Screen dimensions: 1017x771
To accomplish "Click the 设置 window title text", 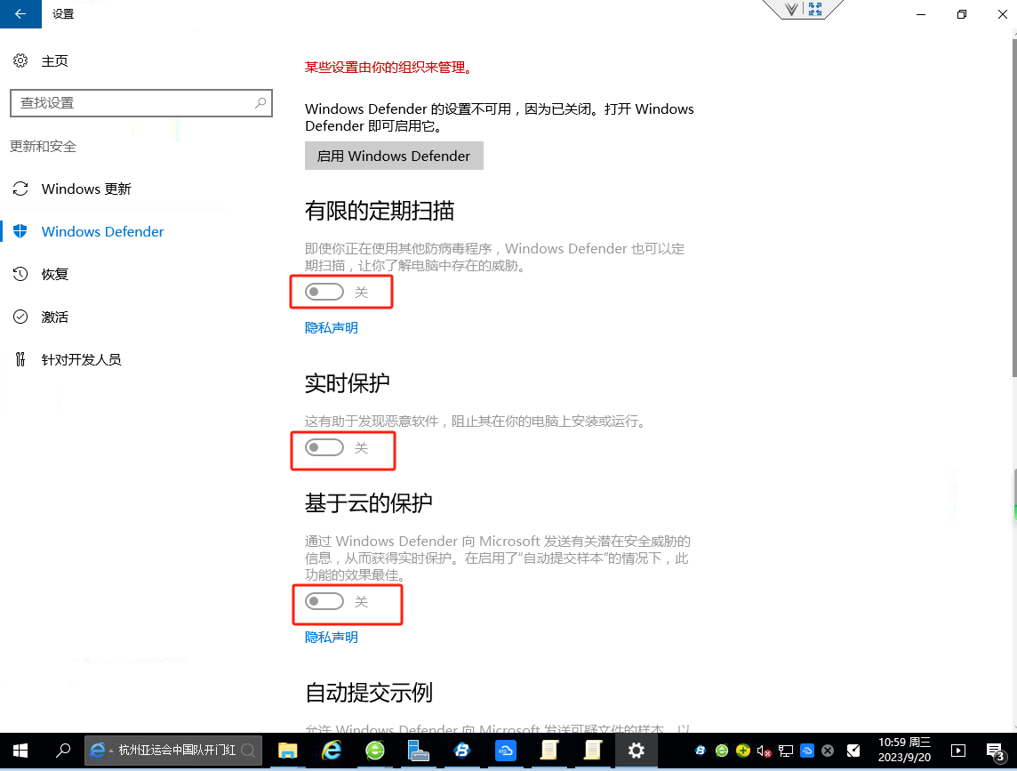I will click(x=63, y=13).
